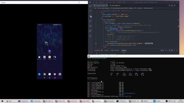This screenshot has height=103, width=184.
Task: Open the Terminal menu in VS Code
Action: (x=119, y=2)
